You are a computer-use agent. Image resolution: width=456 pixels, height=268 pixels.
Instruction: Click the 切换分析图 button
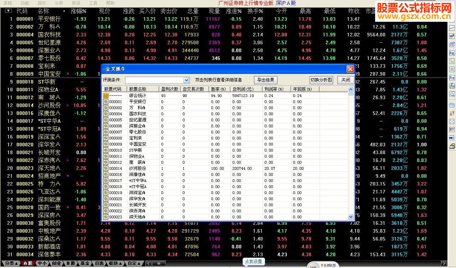coord(321,80)
